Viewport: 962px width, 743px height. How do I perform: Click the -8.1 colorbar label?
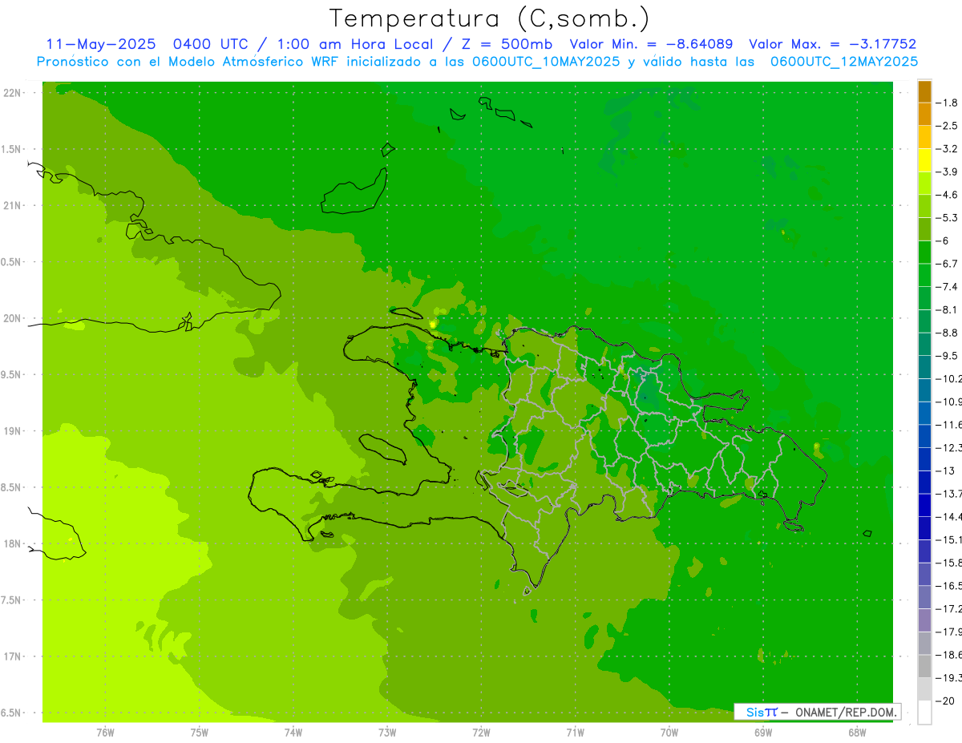947,309
